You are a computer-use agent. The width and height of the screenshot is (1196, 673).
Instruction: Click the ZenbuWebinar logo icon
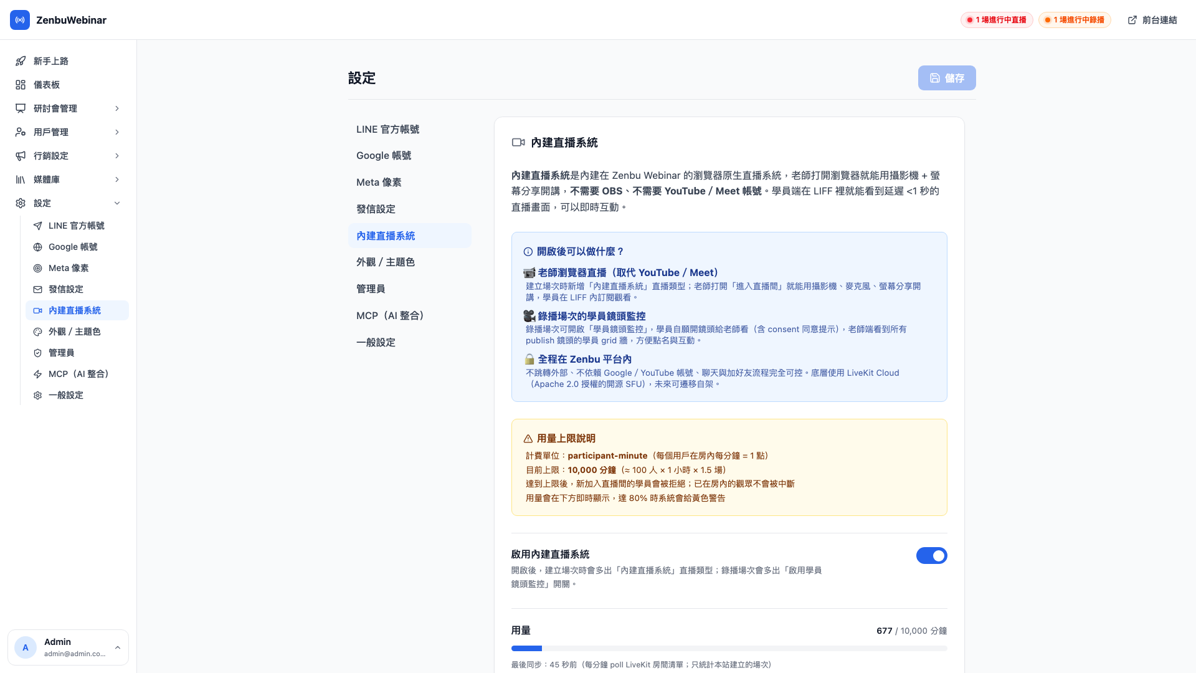coord(20,20)
